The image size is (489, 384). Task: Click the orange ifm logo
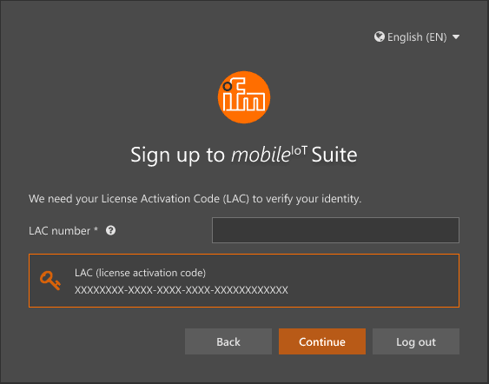244,97
